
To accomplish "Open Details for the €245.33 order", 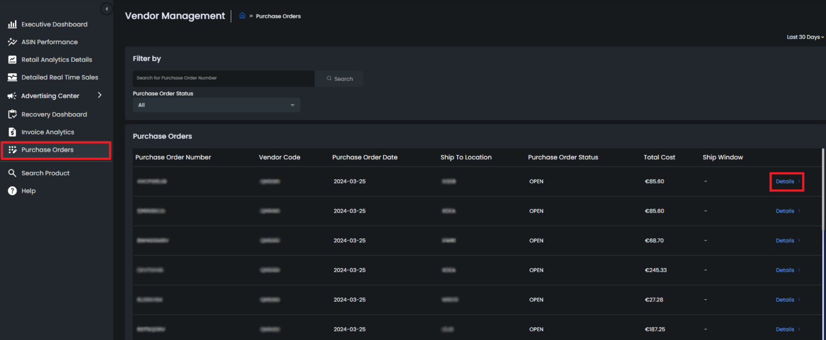I will [785, 270].
